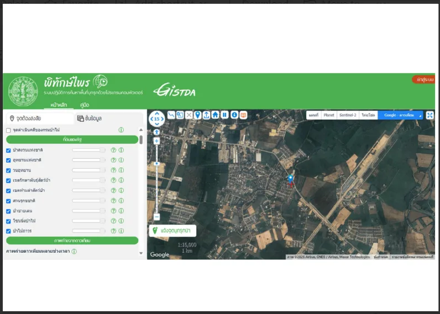440x314 pixels.
Task: Click the X clear tool in map toolbar
Action: coord(189,115)
